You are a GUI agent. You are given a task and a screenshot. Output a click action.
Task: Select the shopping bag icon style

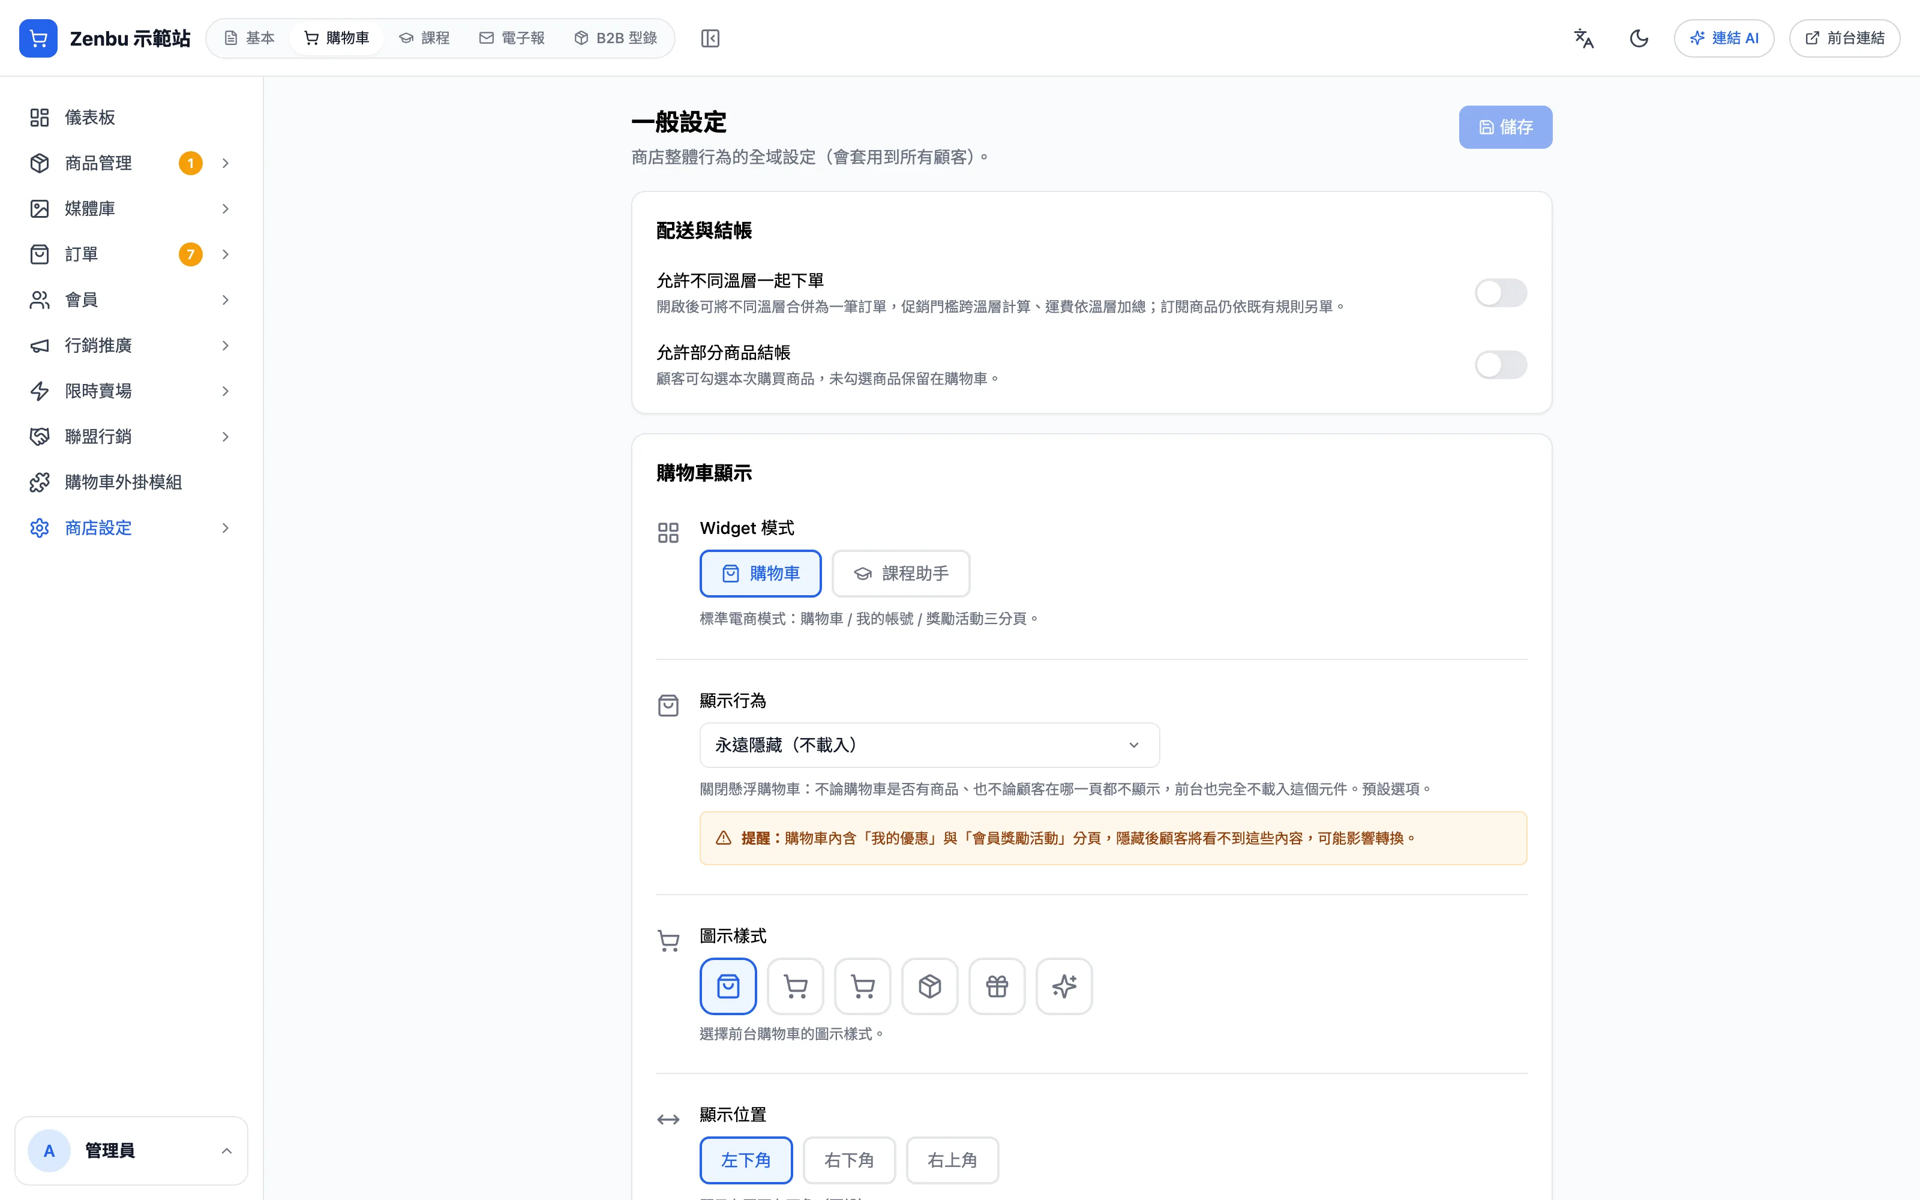point(728,986)
